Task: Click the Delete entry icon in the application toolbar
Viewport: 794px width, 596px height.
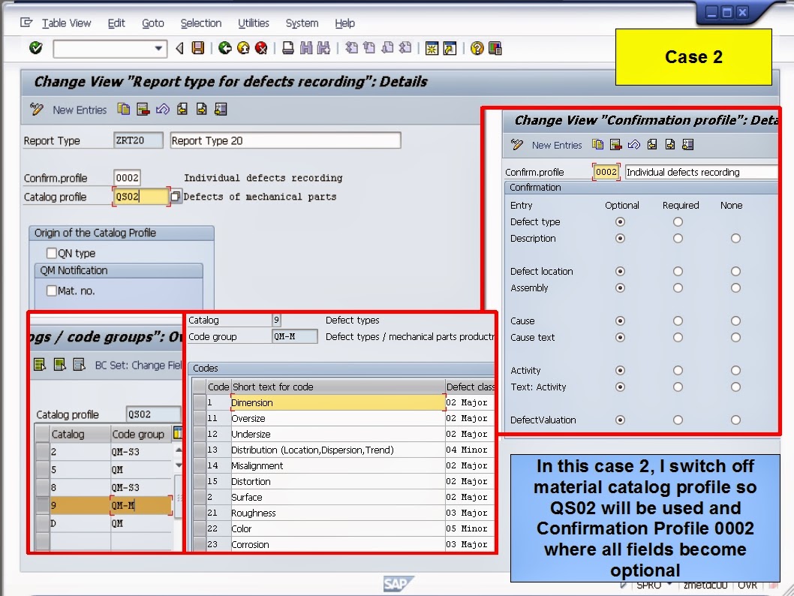Action: coord(143,109)
